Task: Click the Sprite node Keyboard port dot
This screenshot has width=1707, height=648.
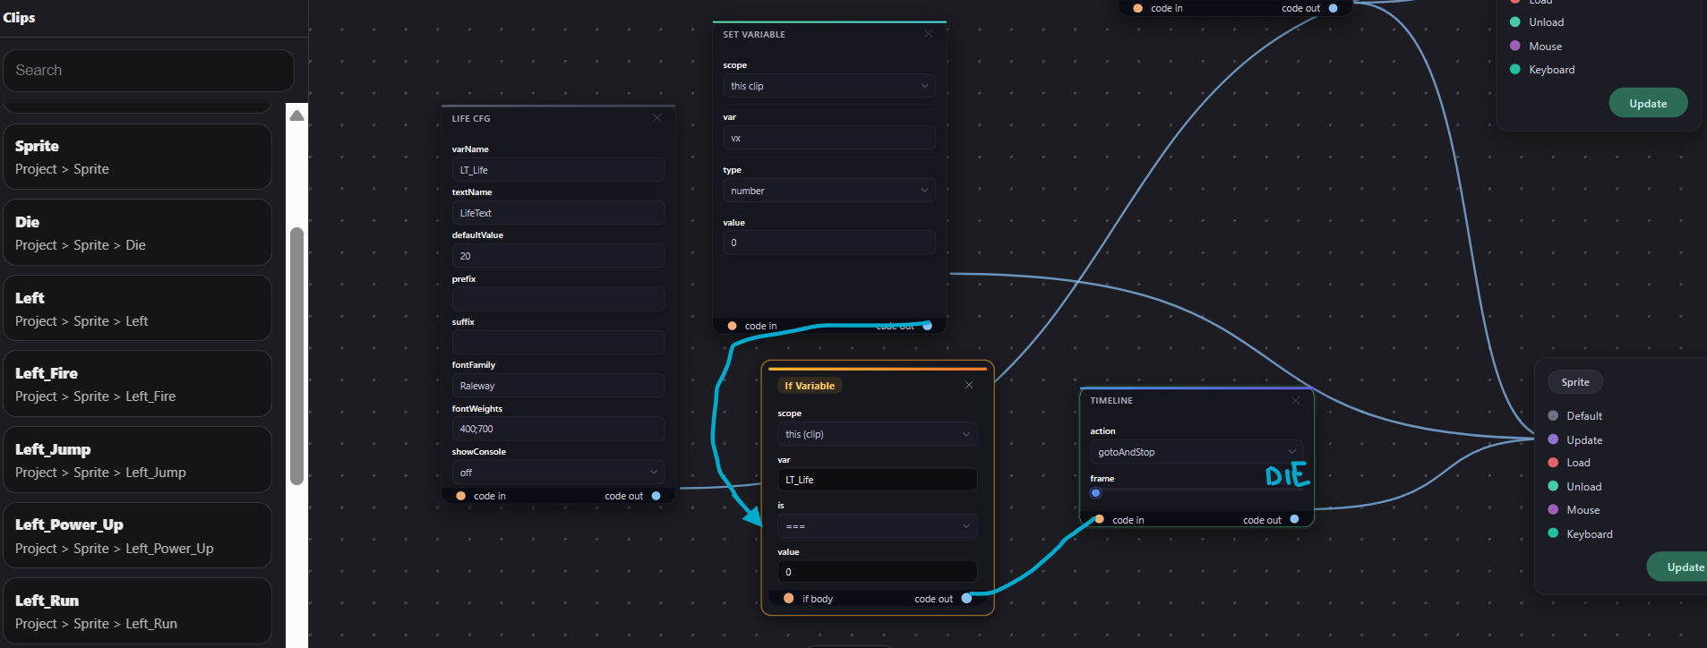Action: point(1553,533)
